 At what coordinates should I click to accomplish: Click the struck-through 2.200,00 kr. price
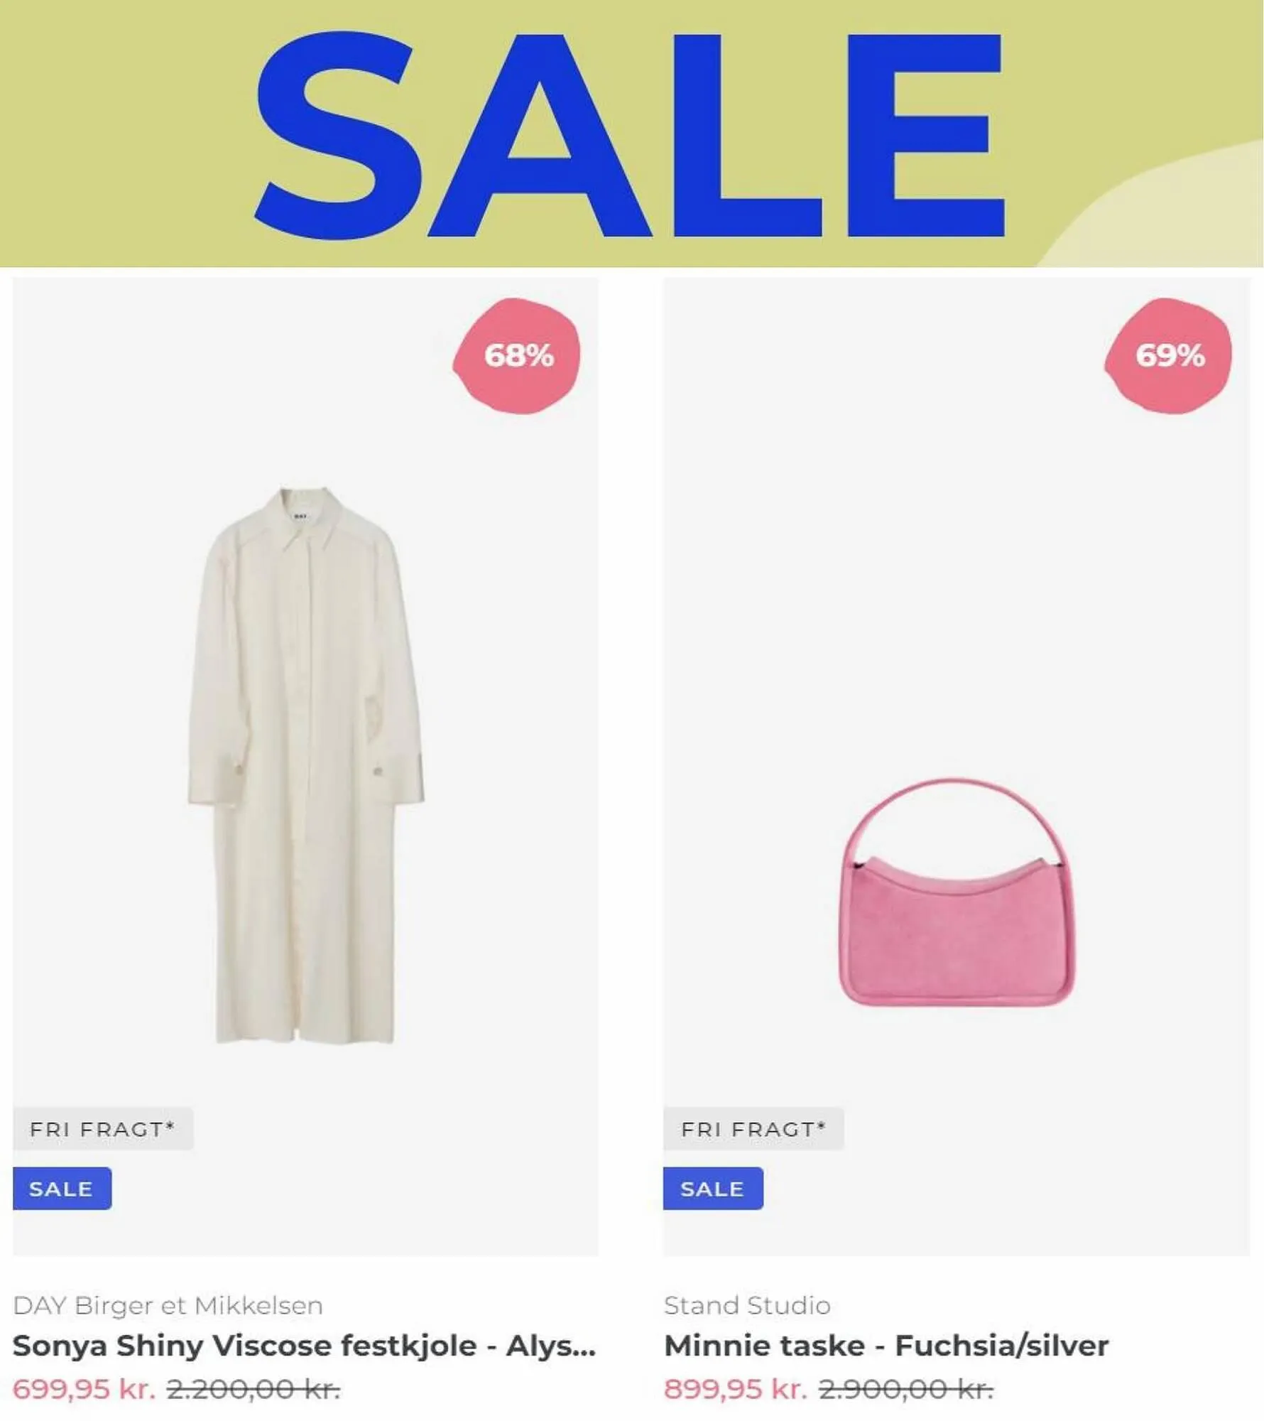(x=254, y=1389)
